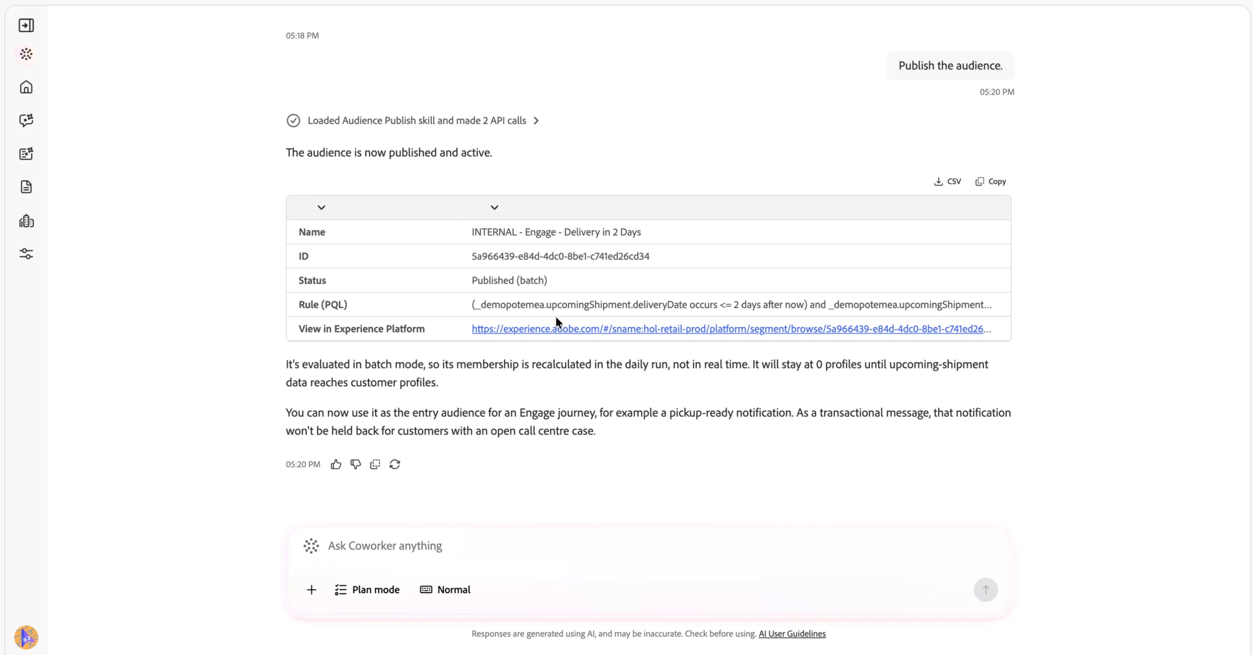Select the 'View in Experience Platform' row label
1253x655 pixels.
point(361,329)
